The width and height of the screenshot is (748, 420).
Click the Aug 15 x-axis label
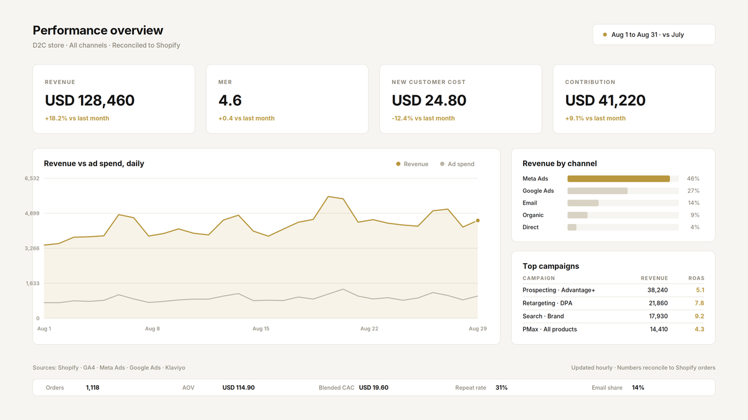click(x=261, y=329)
